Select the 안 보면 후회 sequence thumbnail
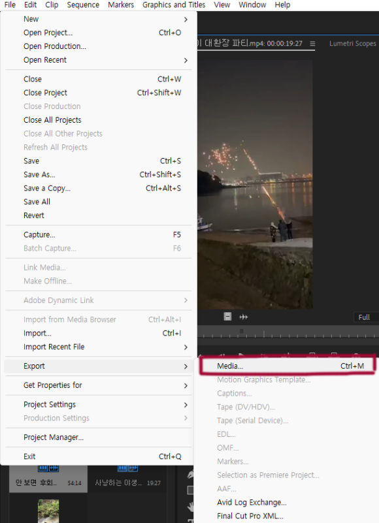The image size is (379, 523). coord(48,479)
